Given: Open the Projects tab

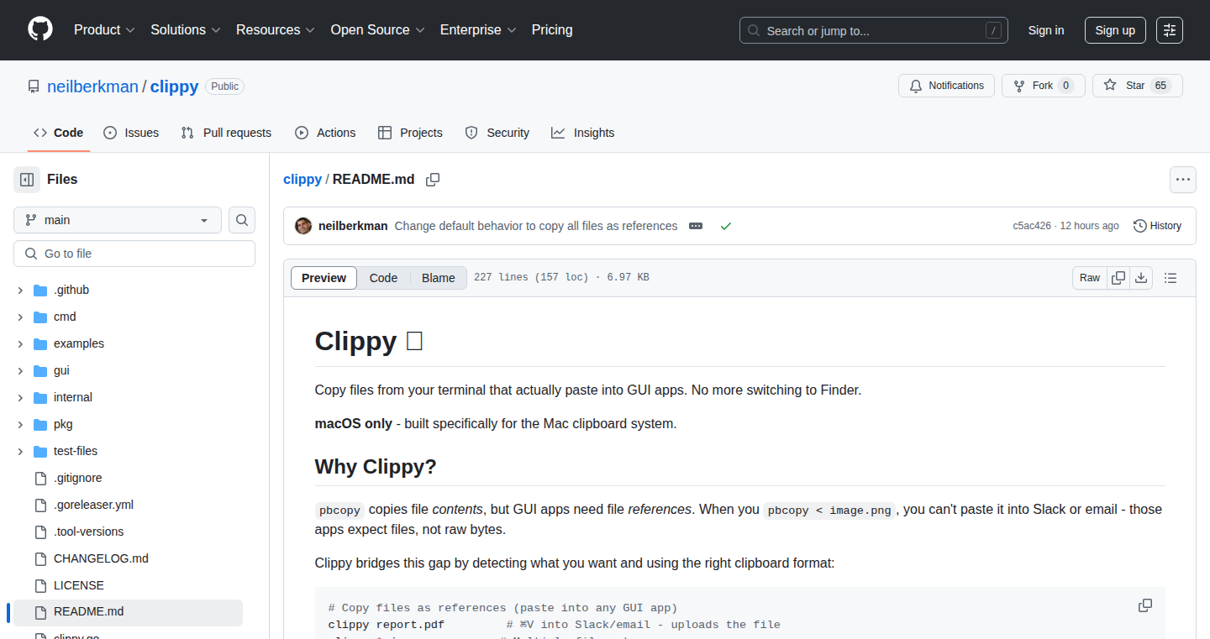Looking at the screenshot, I should point(410,133).
